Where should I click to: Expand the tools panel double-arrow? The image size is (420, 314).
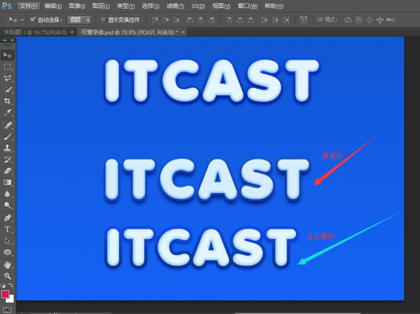(5, 40)
